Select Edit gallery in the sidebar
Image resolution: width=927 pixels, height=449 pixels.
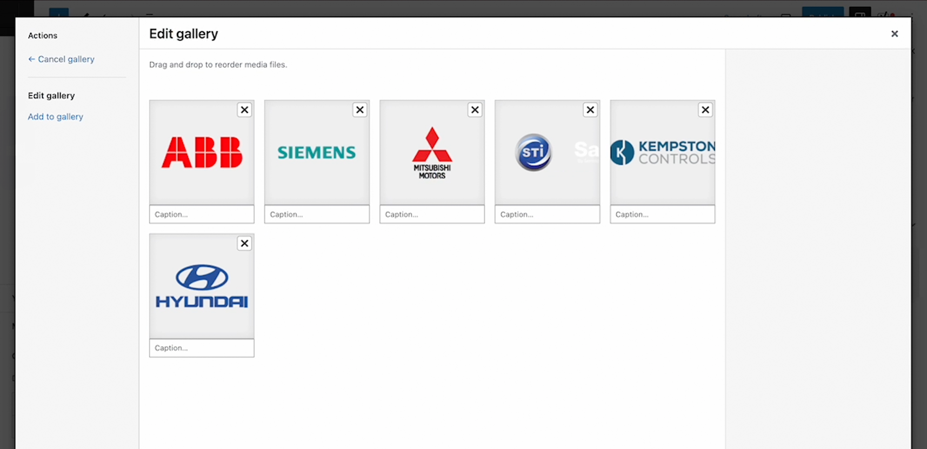51,96
